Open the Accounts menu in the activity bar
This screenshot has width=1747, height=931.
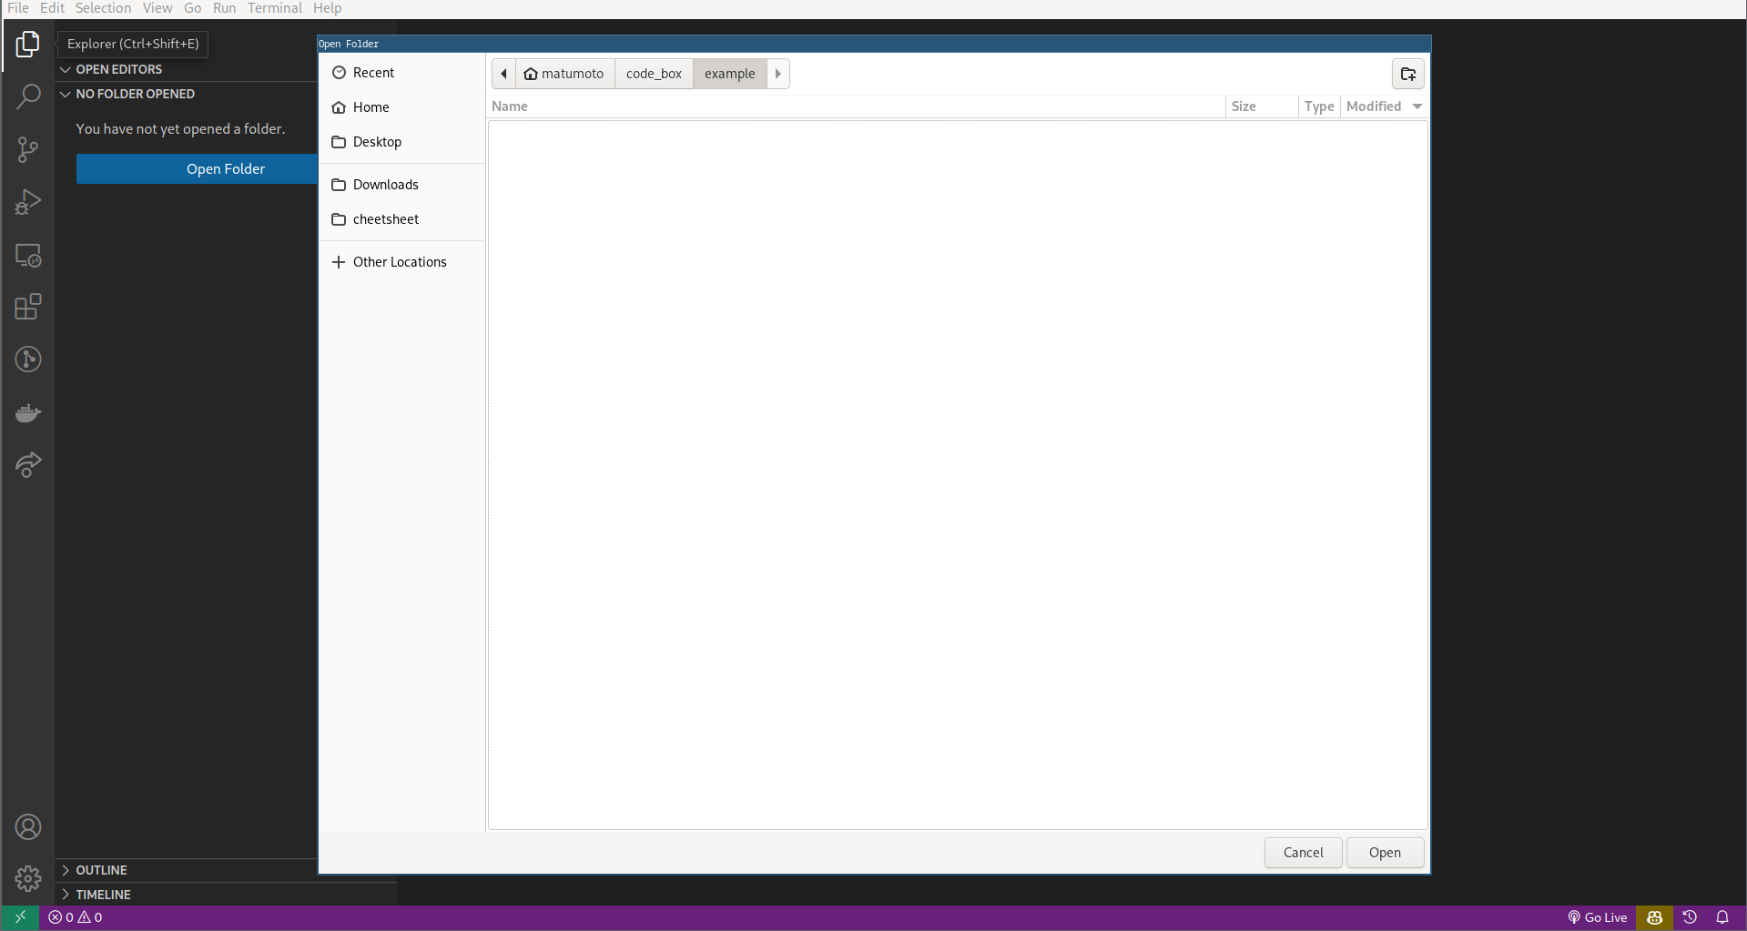pyautogui.click(x=28, y=827)
